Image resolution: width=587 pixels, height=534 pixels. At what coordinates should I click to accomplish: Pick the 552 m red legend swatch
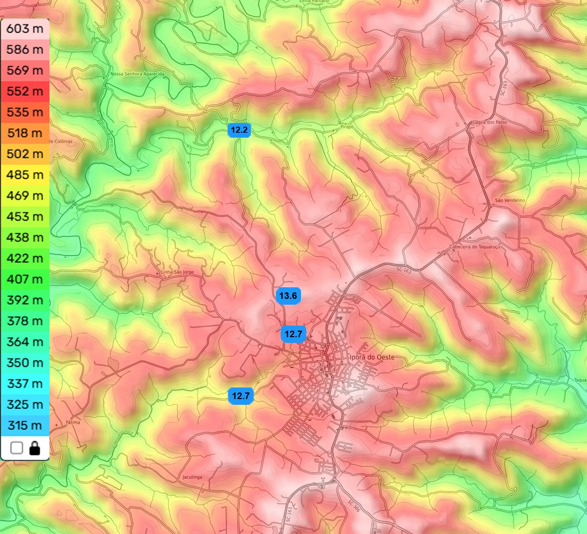point(25,91)
